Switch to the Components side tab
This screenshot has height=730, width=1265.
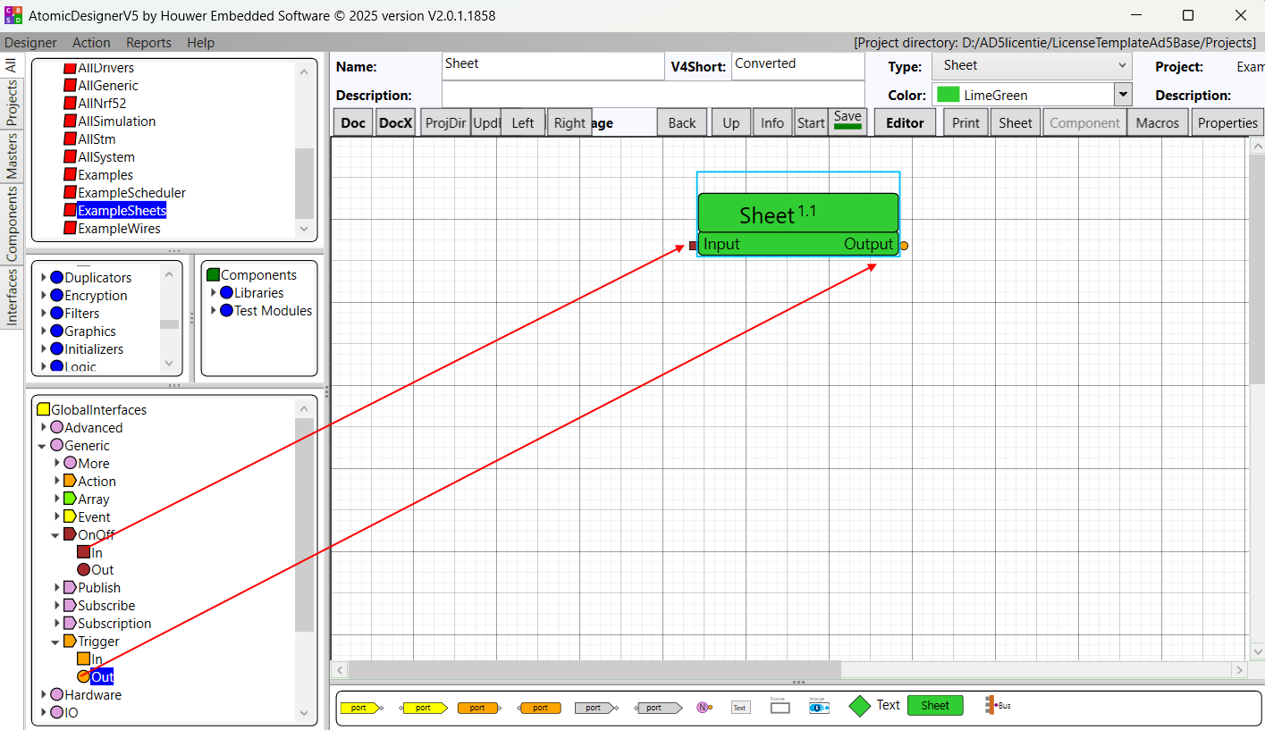pyautogui.click(x=12, y=223)
